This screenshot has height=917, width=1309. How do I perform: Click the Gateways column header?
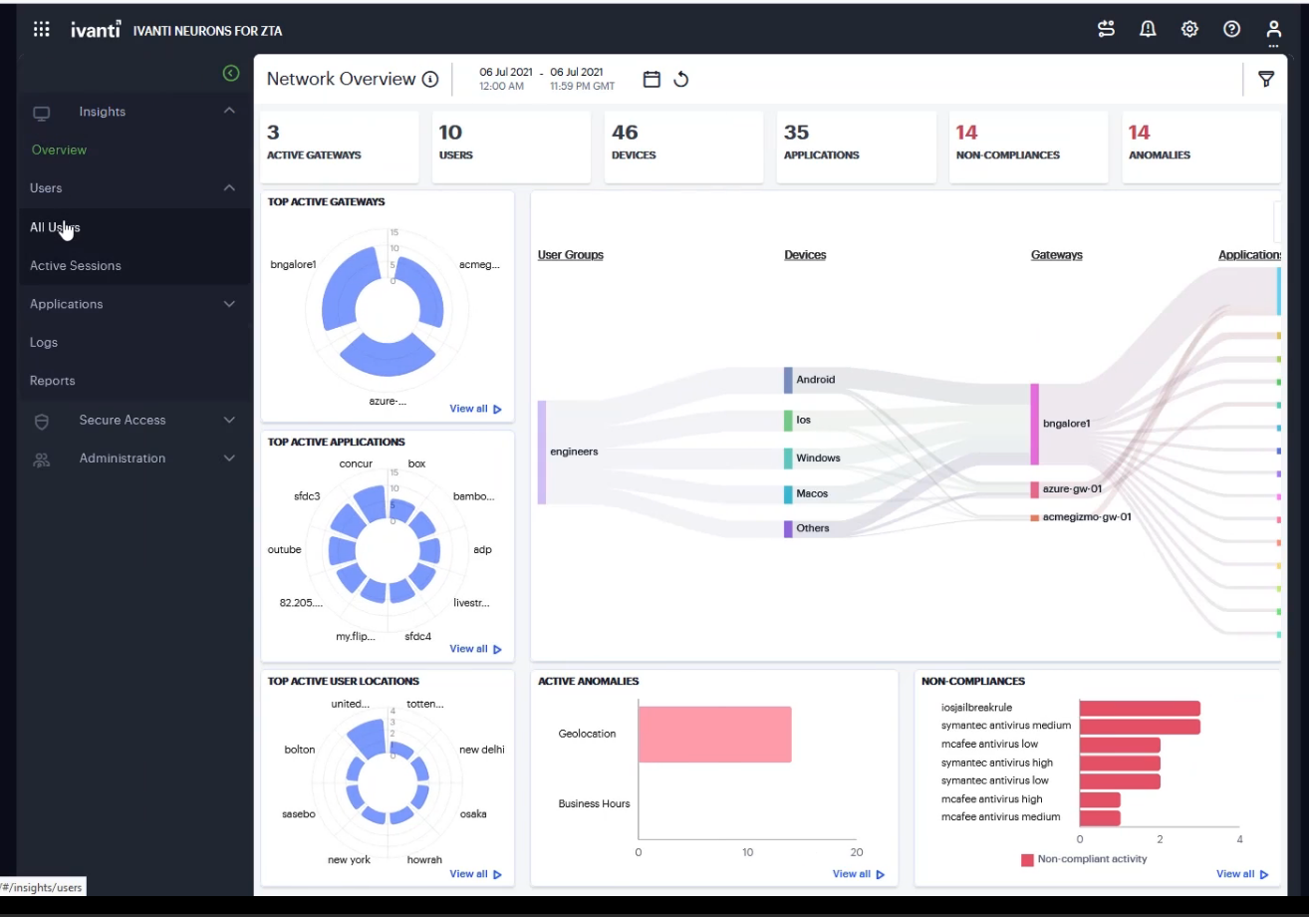[x=1057, y=255]
